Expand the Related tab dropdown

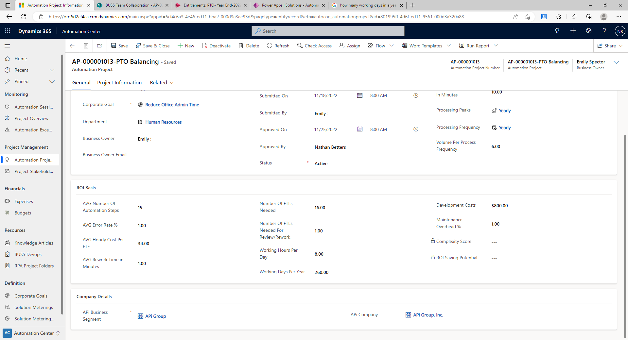[x=172, y=83]
